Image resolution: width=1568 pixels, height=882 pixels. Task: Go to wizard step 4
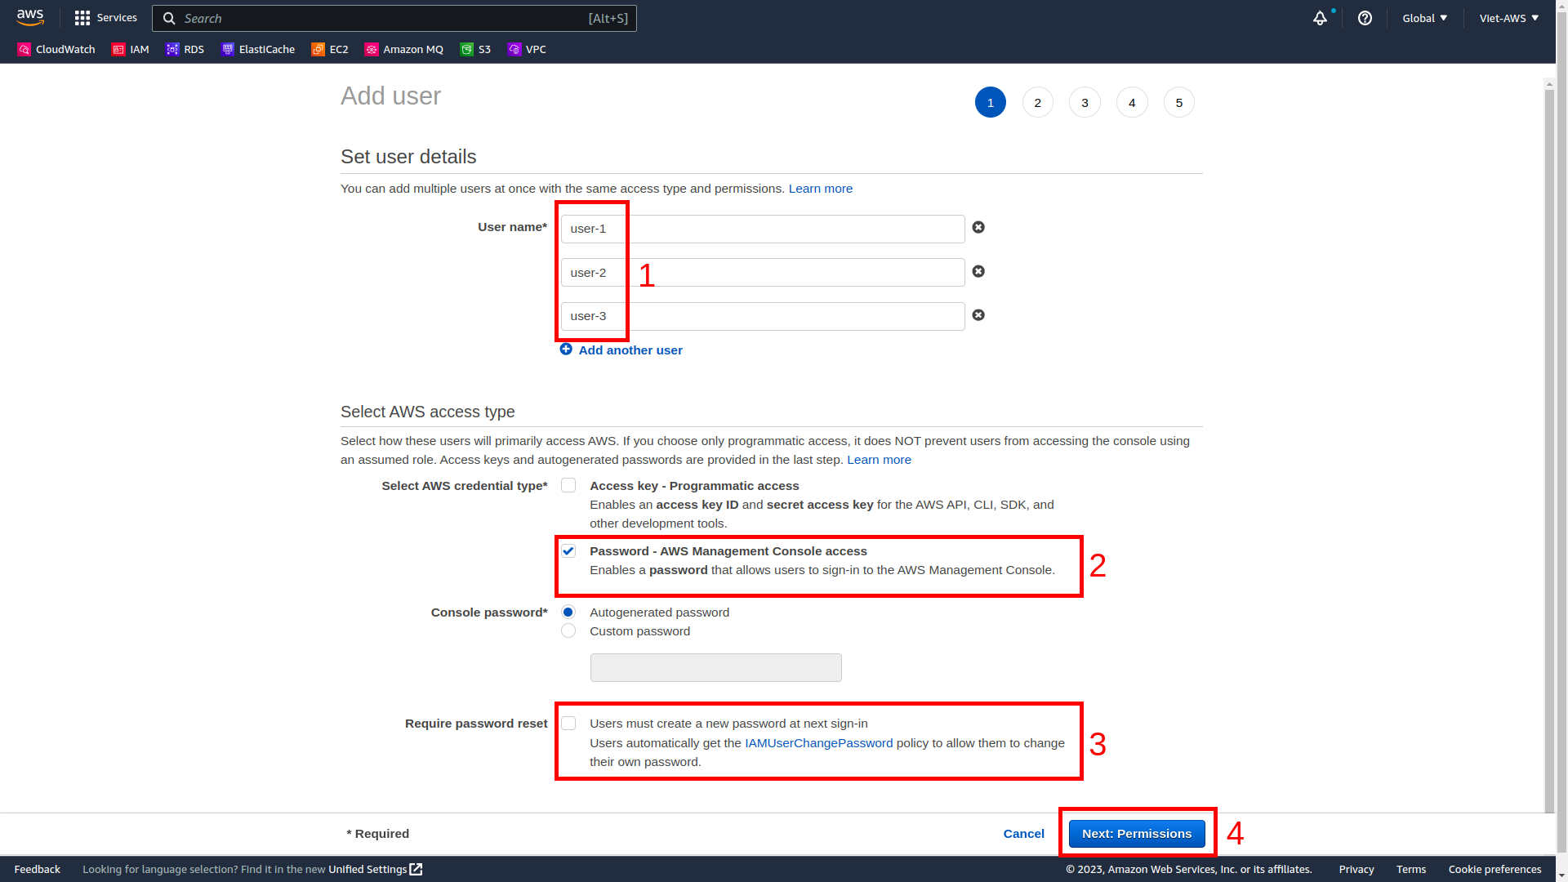point(1132,102)
